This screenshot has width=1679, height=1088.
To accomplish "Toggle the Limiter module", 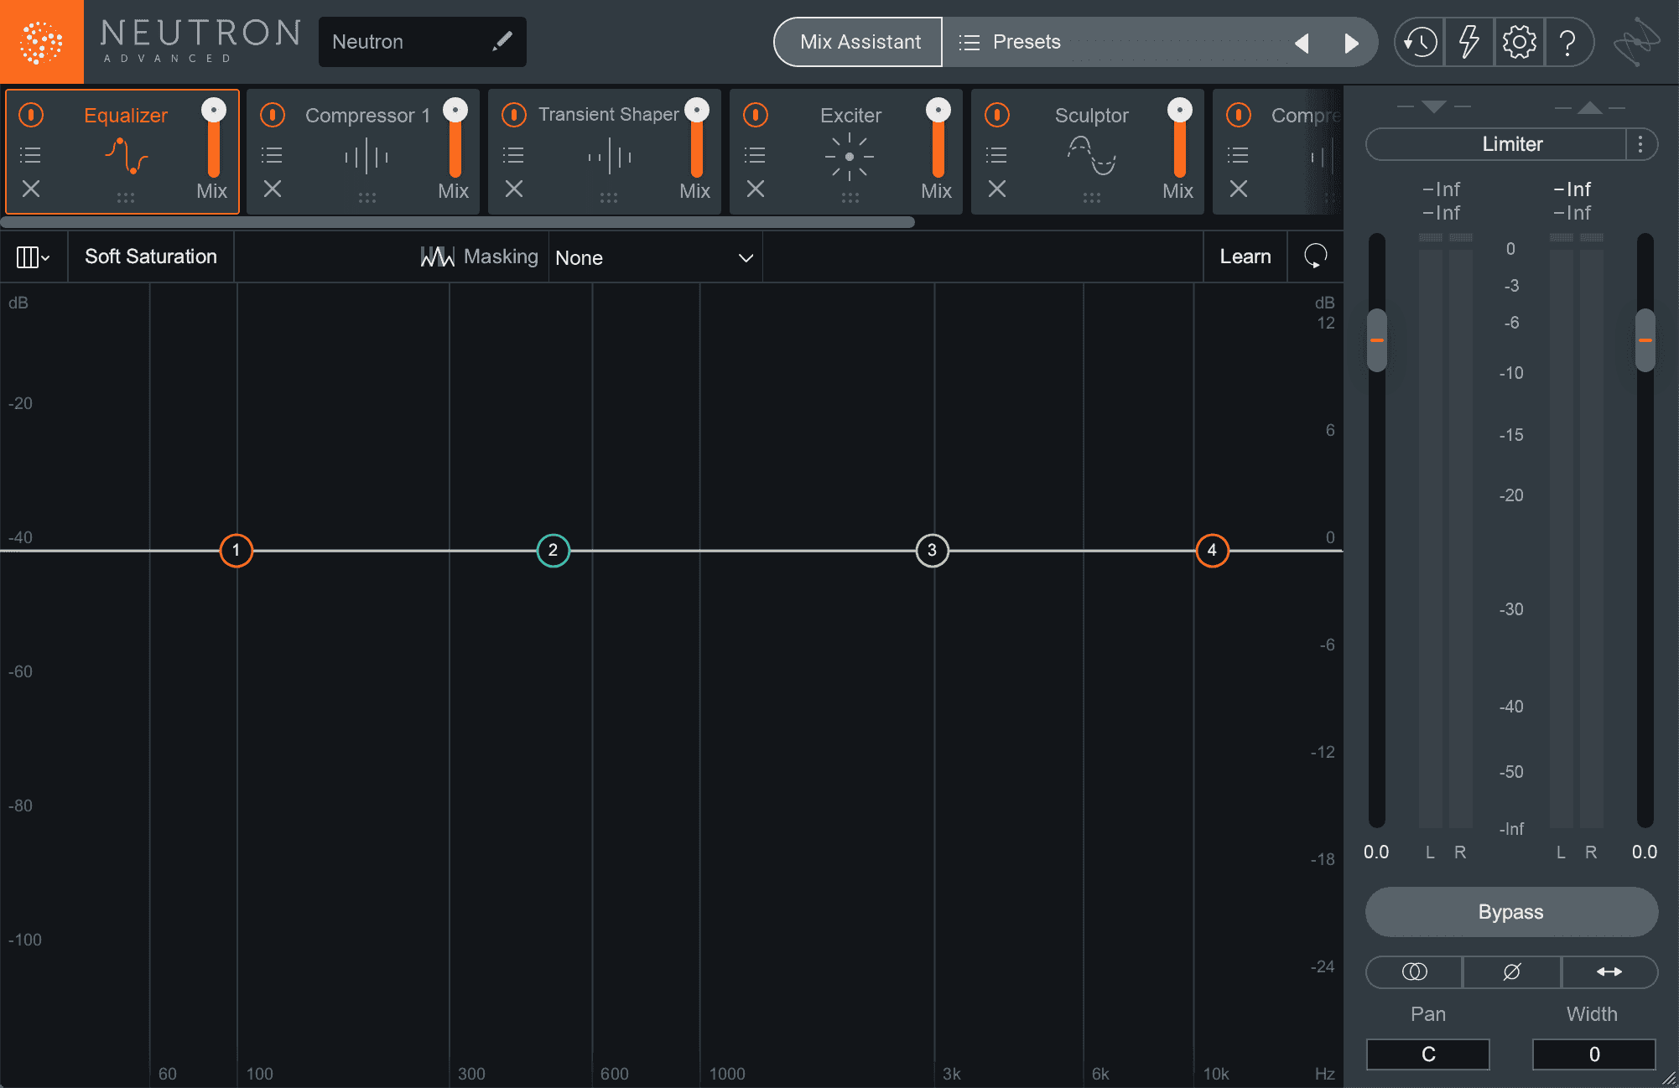I will tap(1496, 144).
